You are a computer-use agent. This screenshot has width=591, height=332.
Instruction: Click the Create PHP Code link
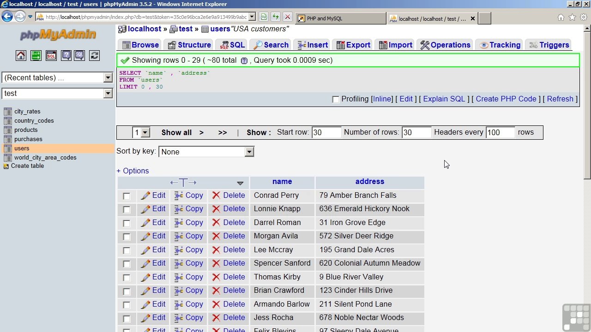506,99
